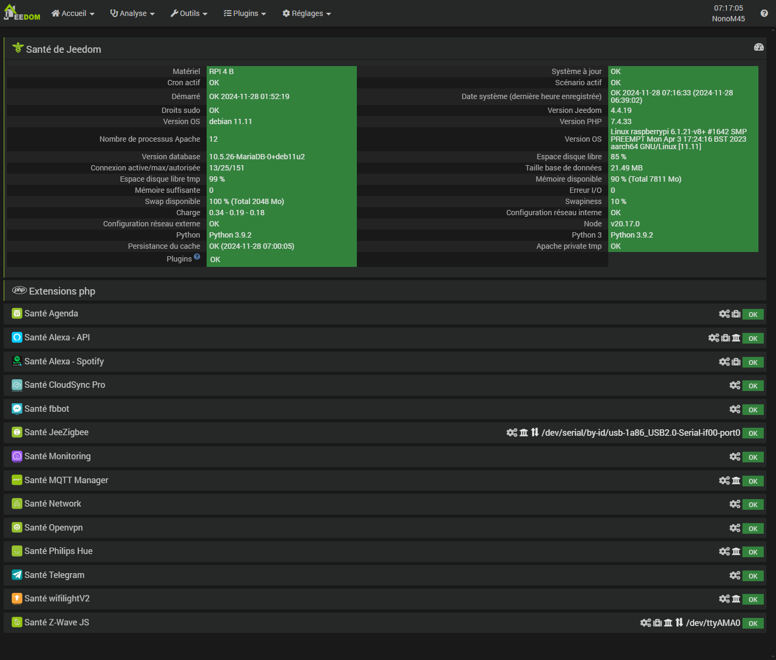Click the gears icon on Santé Agenda row

pos(724,314)
